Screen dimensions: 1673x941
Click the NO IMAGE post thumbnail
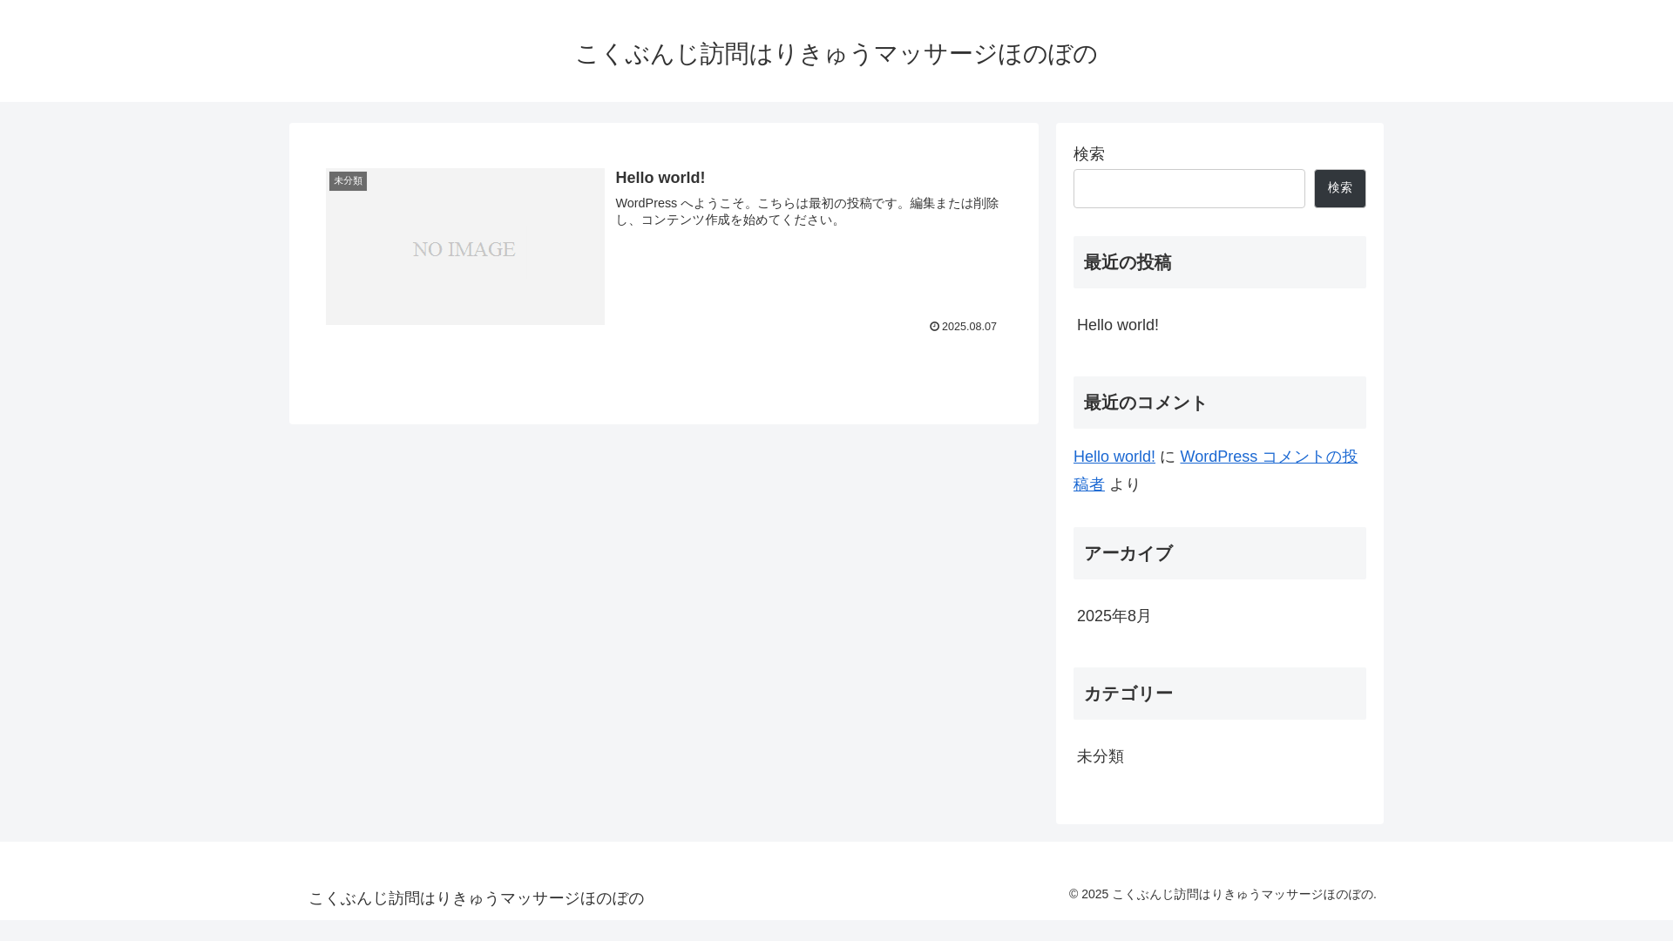[x=464, y=247]
